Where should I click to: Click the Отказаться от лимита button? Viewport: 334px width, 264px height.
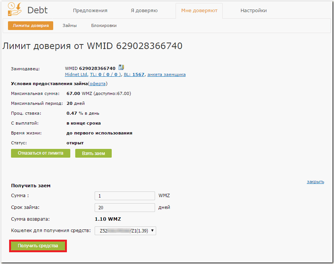click(41, 153)
